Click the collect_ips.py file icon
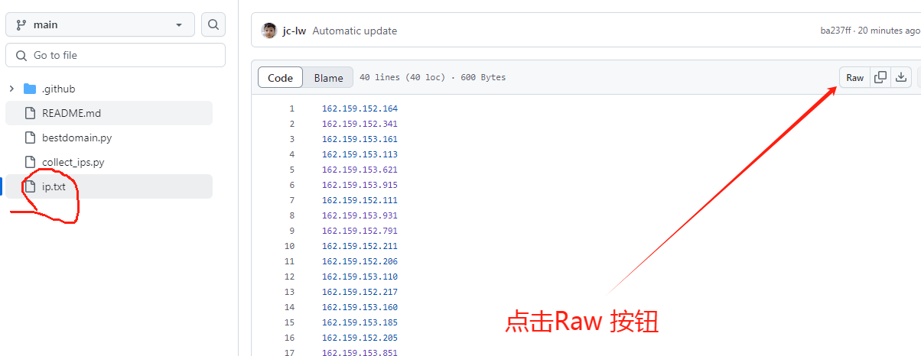Viewport: 921px width, 356px height. [31, 162]
